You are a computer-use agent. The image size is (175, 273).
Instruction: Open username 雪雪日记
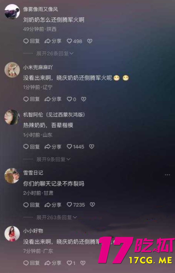point(33,173)
